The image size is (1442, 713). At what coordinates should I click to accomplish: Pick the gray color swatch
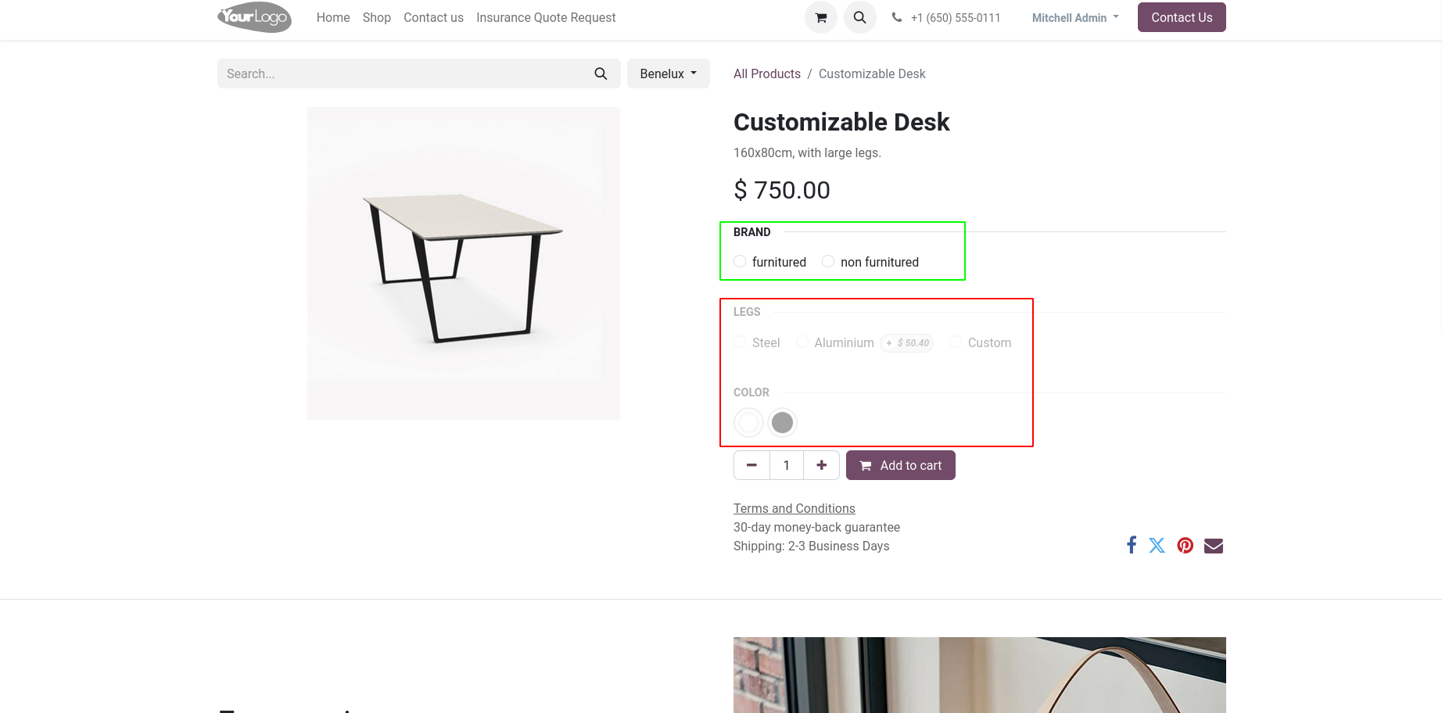(782, 423)
